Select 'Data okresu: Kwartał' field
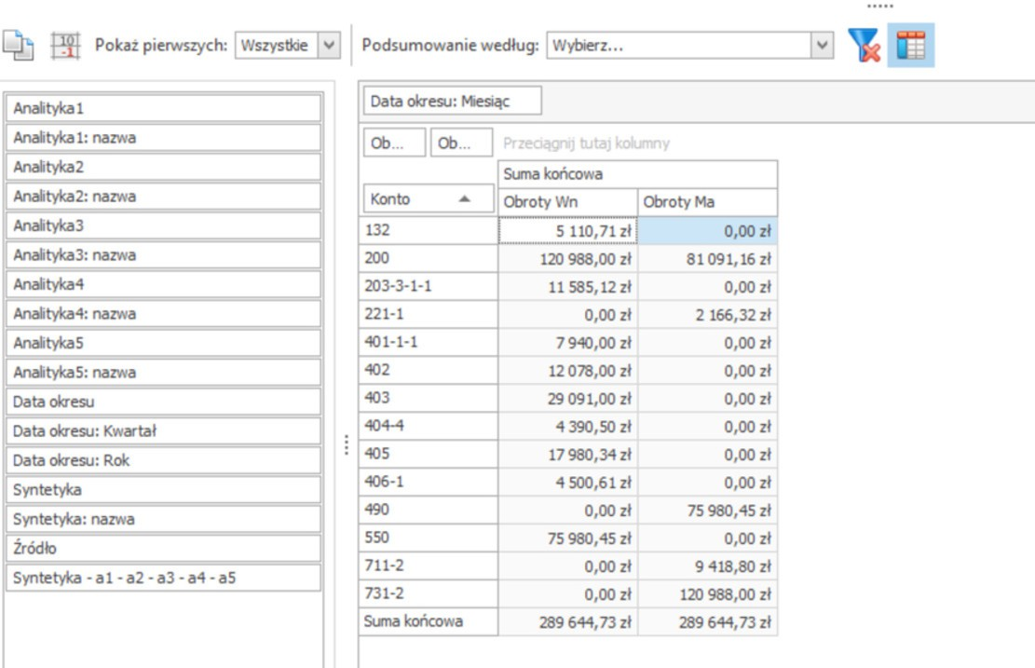The height and width of the screenshot is (668, 1035). tap(163, 431)
